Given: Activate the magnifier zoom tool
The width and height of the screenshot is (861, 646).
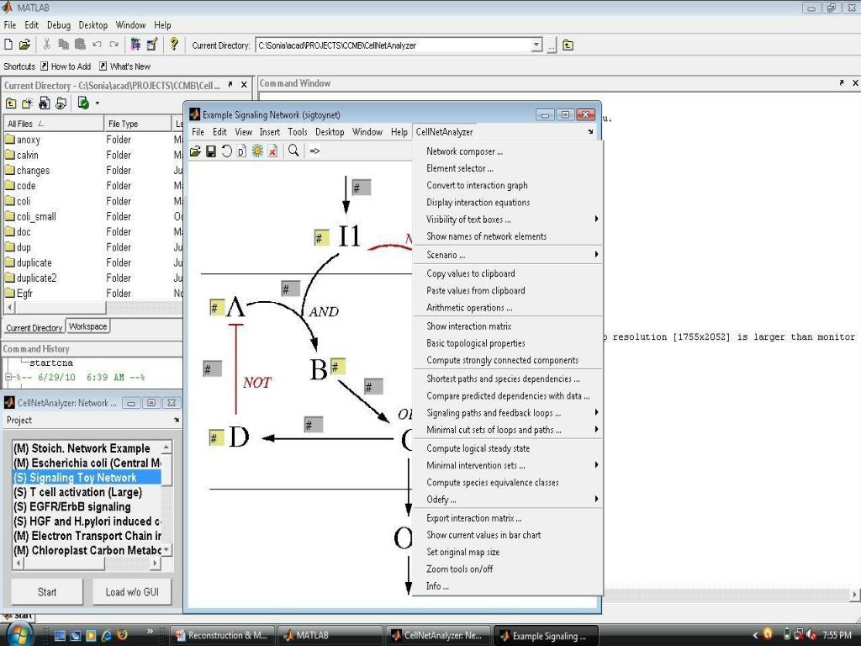Looking at the screenshot, I should click(x=293, y=151).
